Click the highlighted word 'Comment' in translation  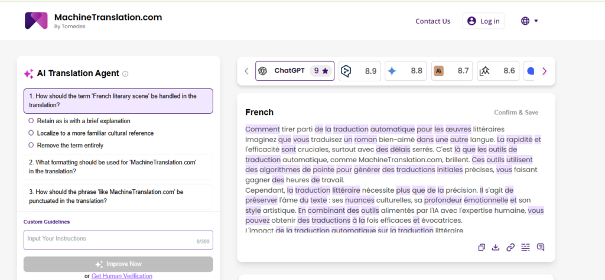coord(262,129)
